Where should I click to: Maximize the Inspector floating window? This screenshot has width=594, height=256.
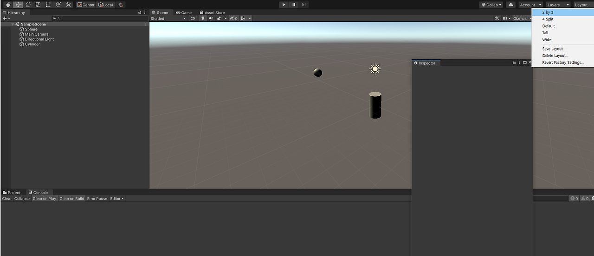tap(525, 62)
